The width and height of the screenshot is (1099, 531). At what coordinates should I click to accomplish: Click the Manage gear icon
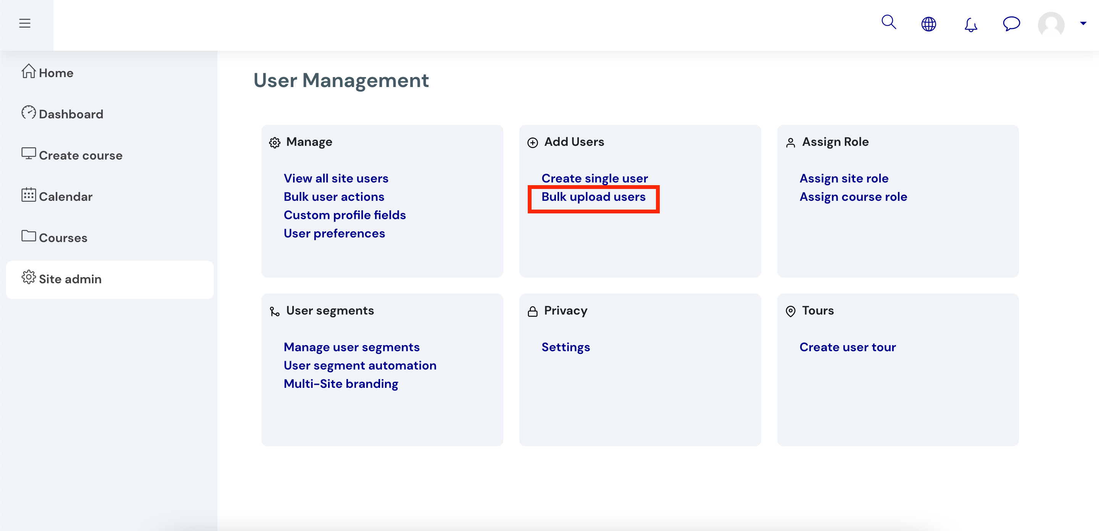coord(275,142)
